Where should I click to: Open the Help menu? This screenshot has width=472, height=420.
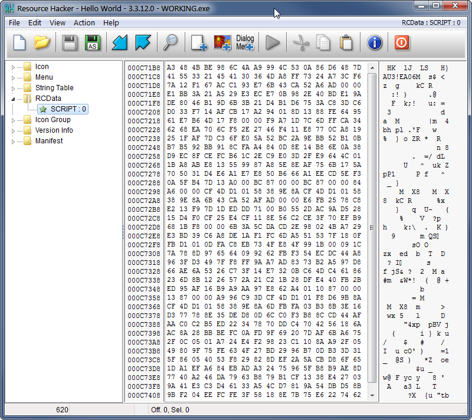(x=111, y=23)
